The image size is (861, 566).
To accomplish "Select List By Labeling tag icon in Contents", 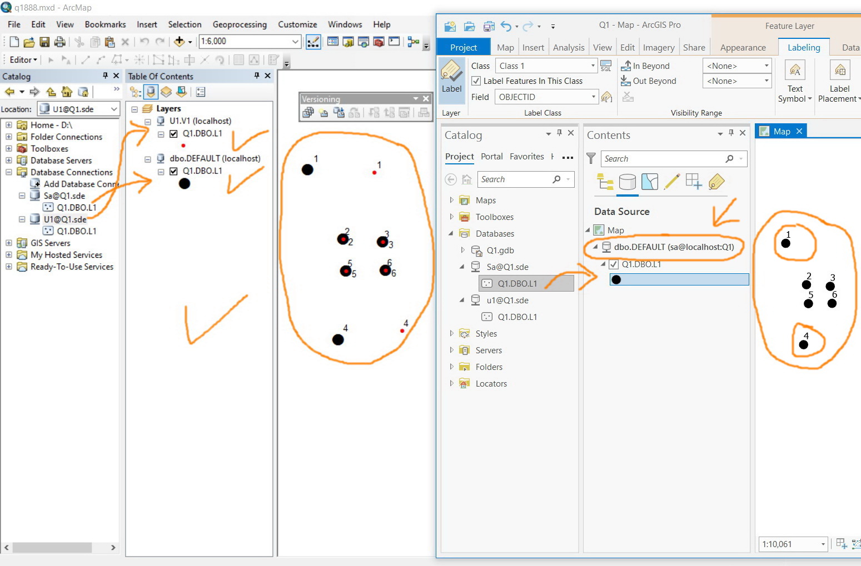I will click(716, 182).
